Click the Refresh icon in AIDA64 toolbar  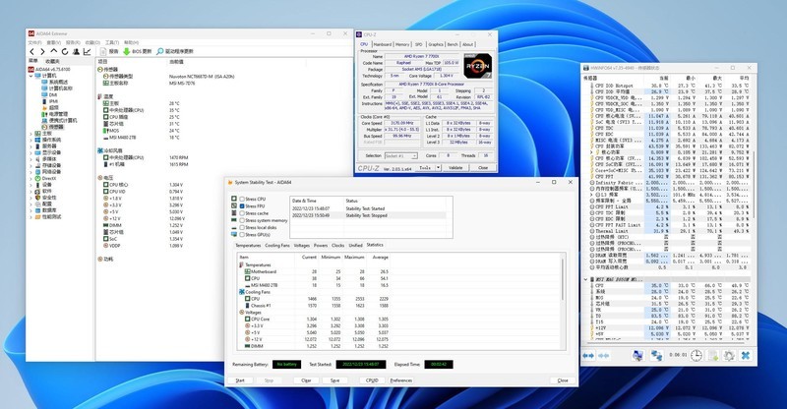pyautogui.click(x=65, y=52)
